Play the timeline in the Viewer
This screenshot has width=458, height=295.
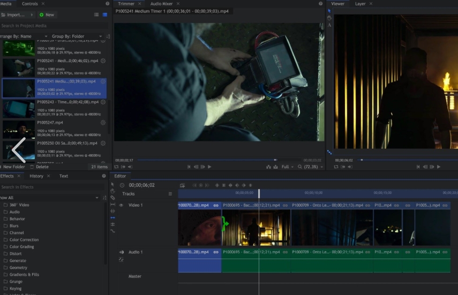[439, 167]
